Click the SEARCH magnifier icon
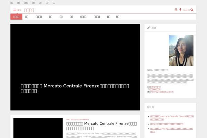The width and height of the screenshot is (207, 138). tap(192, 10)
